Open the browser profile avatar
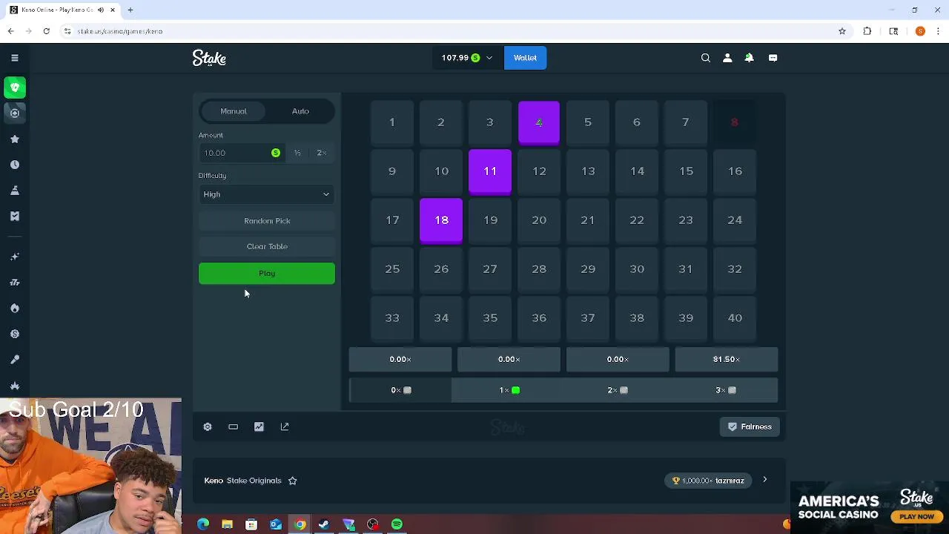 click(x=920, y=31)
